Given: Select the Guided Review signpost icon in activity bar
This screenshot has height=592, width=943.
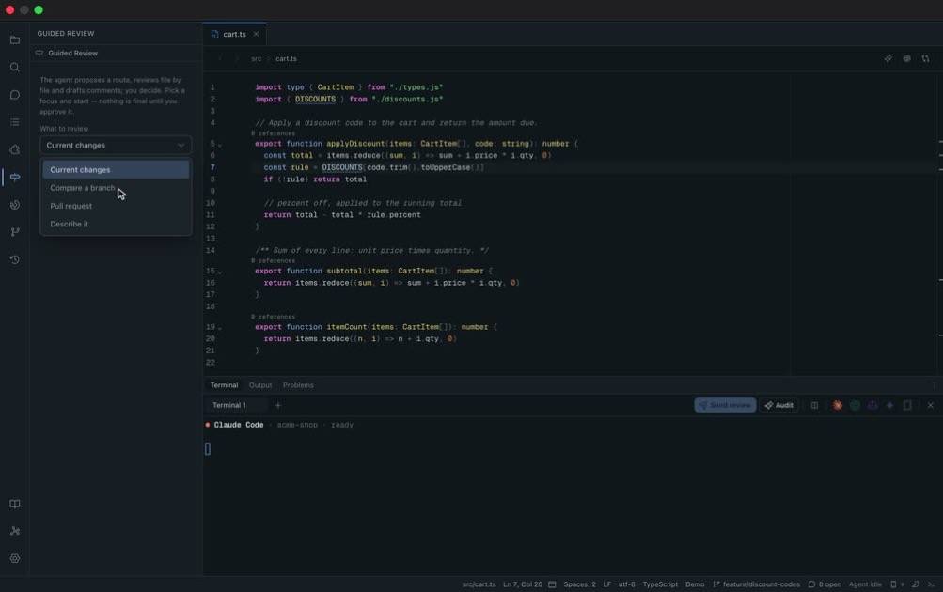Looking at the screenshot, I should 15,178.
